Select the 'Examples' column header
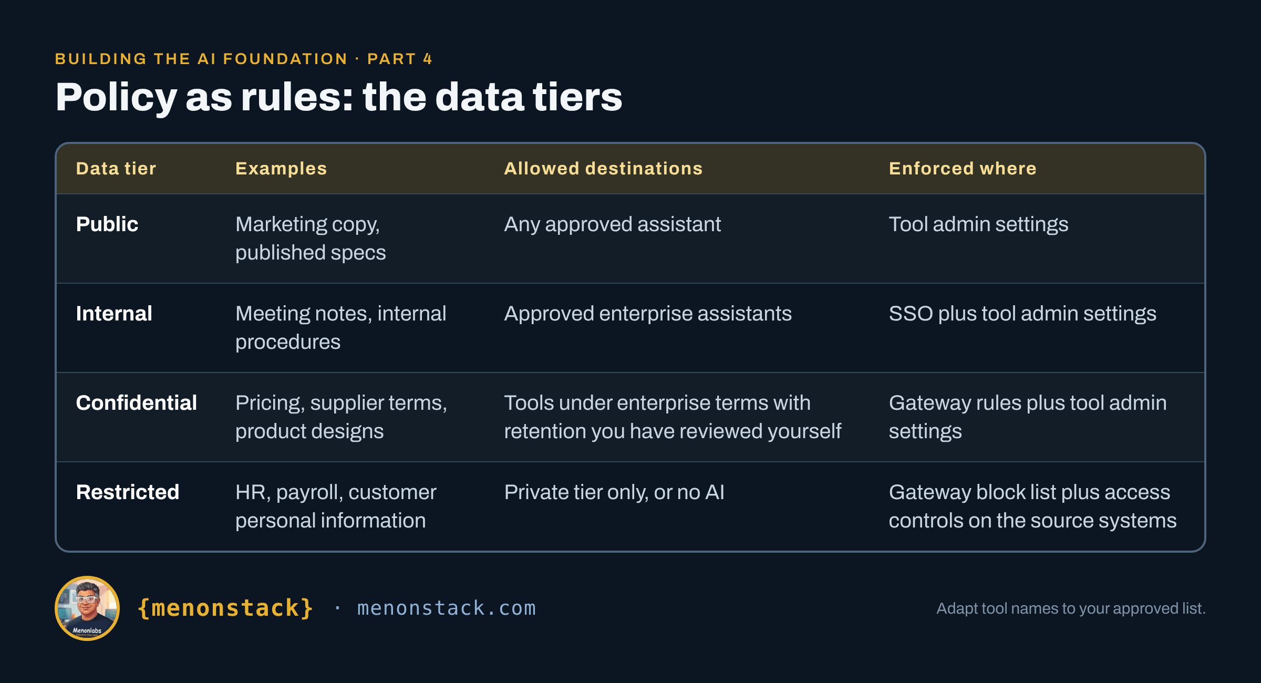 (281, 169)
